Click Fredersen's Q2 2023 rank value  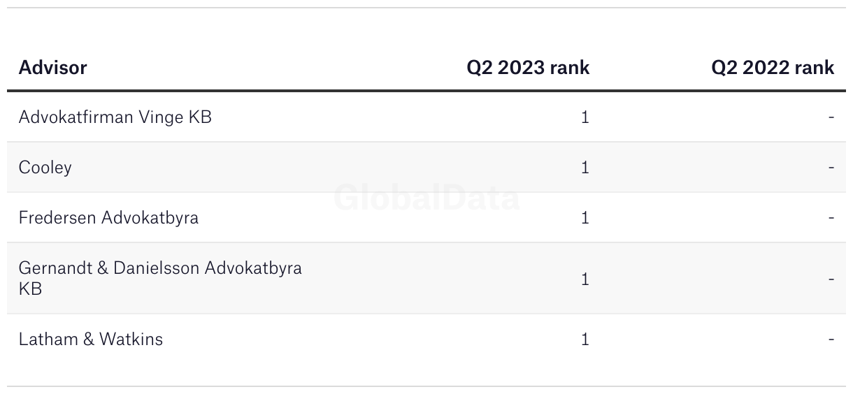pyautogui.click(x=585, y=218)
